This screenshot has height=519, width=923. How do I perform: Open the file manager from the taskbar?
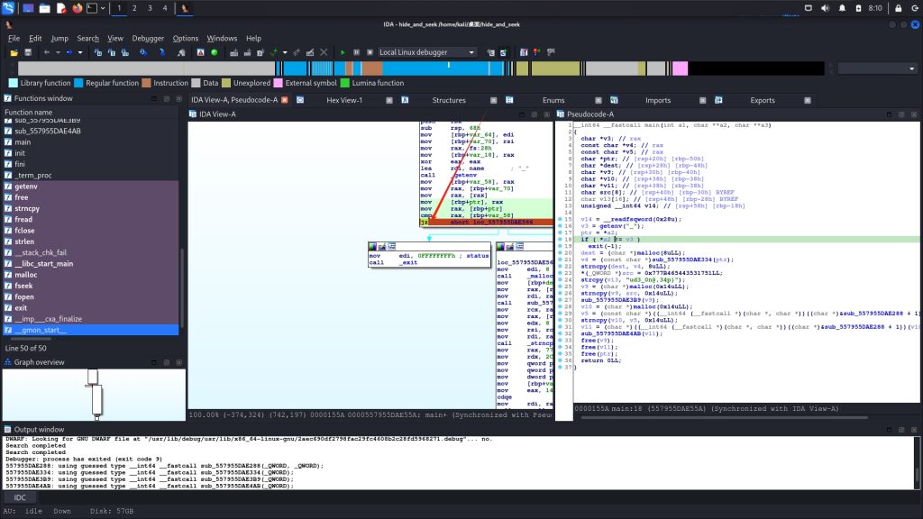pyautogui.click(x=44, y=8)
